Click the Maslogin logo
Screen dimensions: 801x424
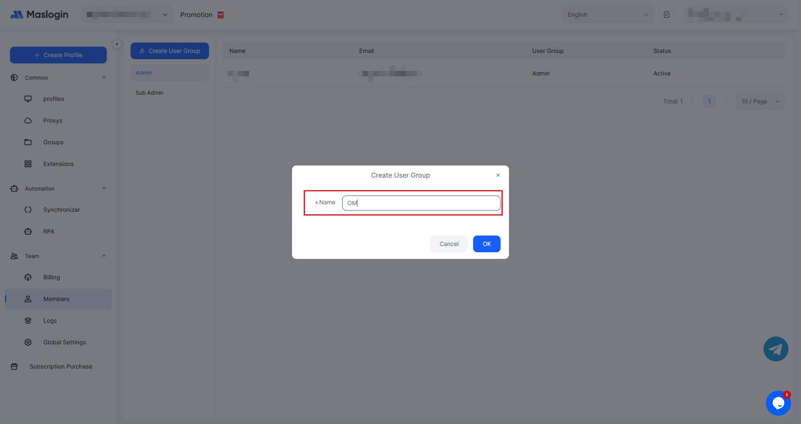pos(39,15)
